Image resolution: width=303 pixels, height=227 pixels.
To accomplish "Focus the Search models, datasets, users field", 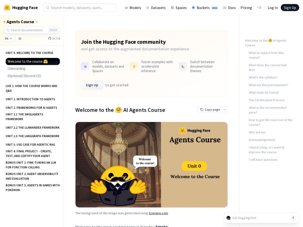I will point(80,8).
